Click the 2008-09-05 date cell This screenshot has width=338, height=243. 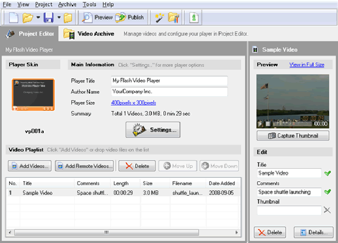click(x=221, y=193)
